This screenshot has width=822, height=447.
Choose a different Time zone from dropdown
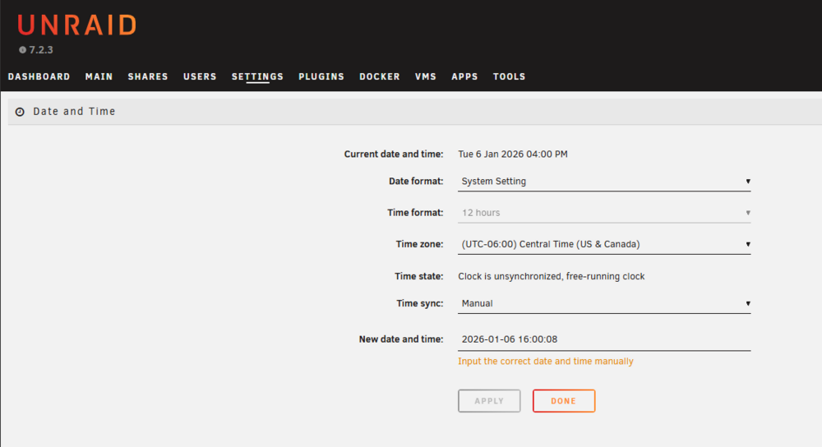[604, 244]
